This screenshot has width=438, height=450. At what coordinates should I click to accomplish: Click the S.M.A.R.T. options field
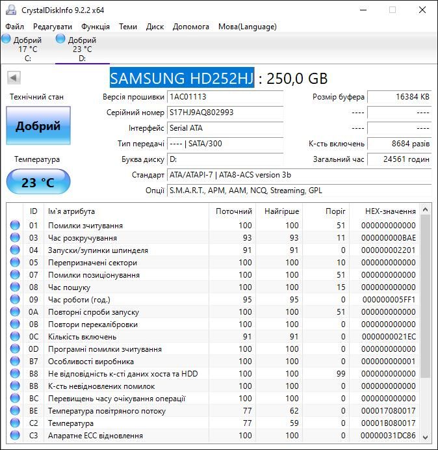tap(299, 191)
